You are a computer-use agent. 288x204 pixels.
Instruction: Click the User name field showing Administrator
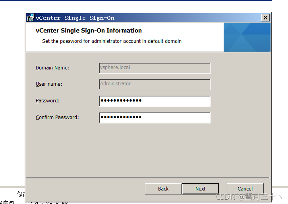point(155,85)
